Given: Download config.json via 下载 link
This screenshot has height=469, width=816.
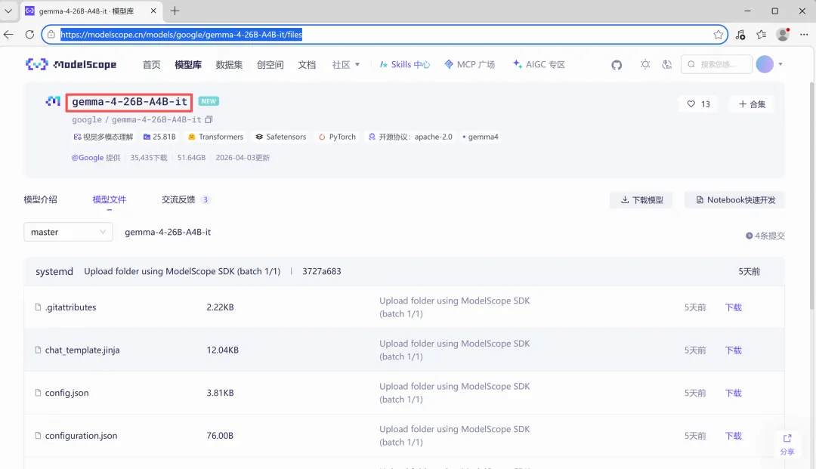Looking at the screenshot, I should [x=733, y=393].
